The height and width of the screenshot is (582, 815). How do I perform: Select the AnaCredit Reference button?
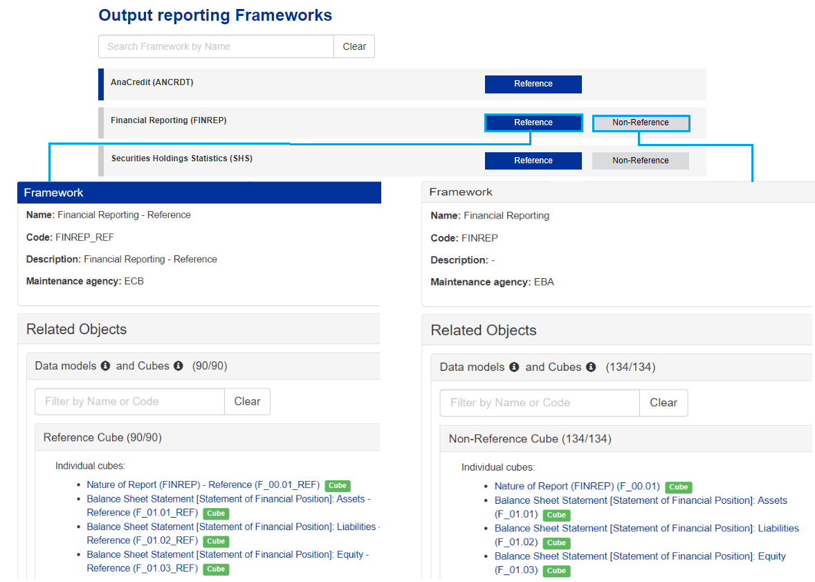pos(533,84)
